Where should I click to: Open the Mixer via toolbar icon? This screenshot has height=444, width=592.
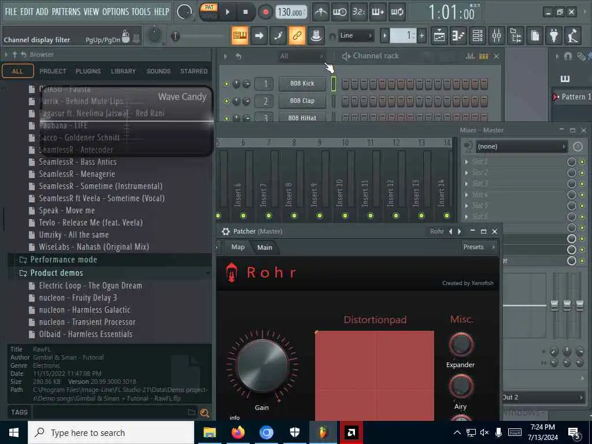coord(497,36)
